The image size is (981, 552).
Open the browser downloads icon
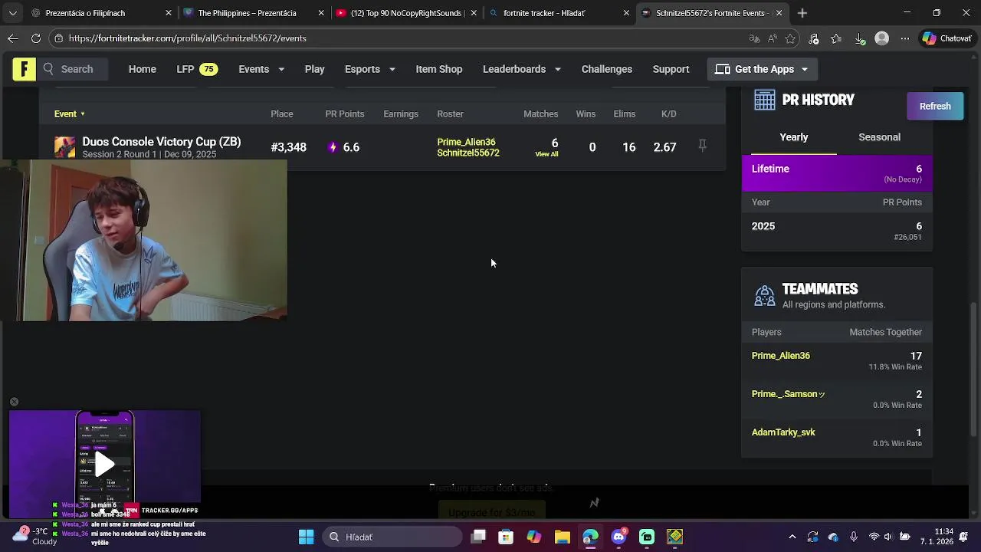[860, 38]
